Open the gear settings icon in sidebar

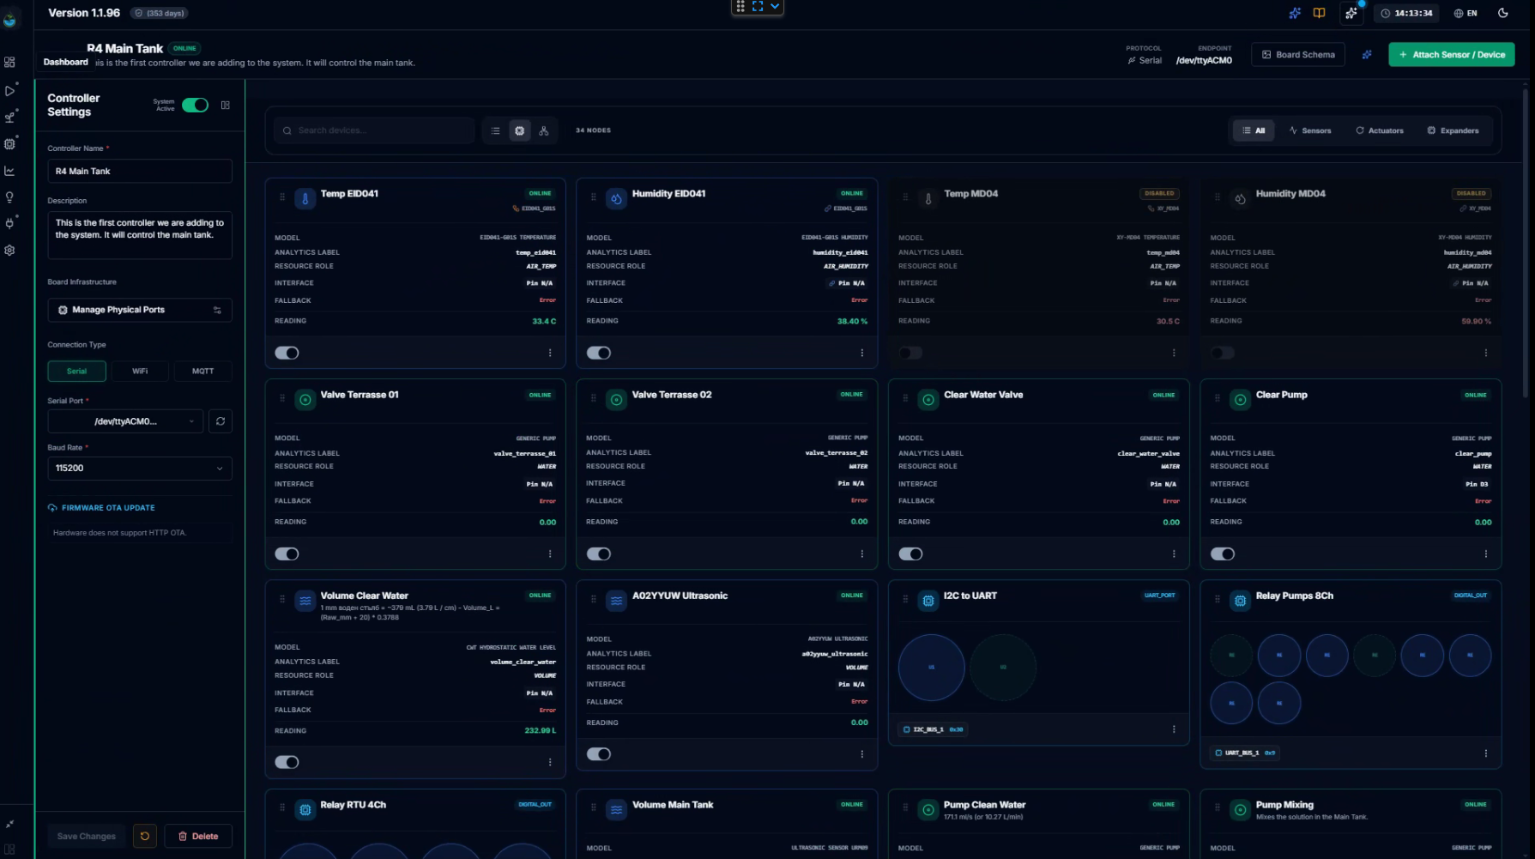[x=9, y=251]
